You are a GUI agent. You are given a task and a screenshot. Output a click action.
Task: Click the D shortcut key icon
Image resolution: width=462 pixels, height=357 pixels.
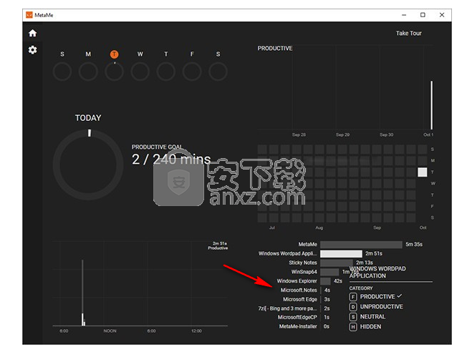(x=353, y=307)
